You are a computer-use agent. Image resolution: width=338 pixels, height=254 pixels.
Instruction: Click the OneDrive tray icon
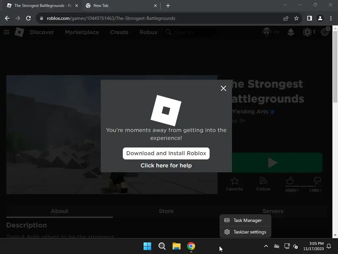coord(277,246)
